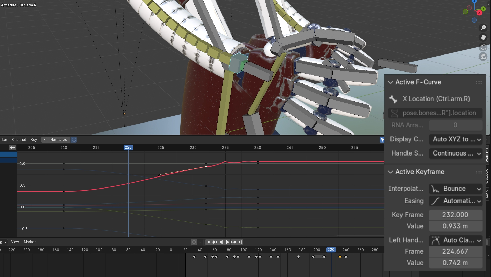The height and width of the screenshot is (277, 491).
Task: Collapse the Active Keyframe panel
Action: point(390,172)
